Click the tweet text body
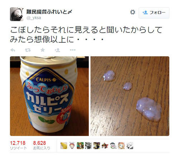179x155 pixels. tap(86, 35)
